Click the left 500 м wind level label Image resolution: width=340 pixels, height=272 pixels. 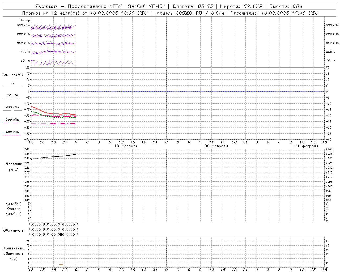tap(25, 52)
